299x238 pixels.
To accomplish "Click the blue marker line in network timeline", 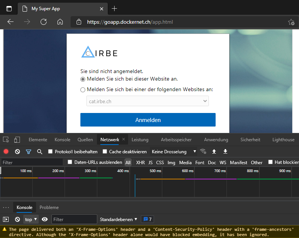I will coord(135,185).
